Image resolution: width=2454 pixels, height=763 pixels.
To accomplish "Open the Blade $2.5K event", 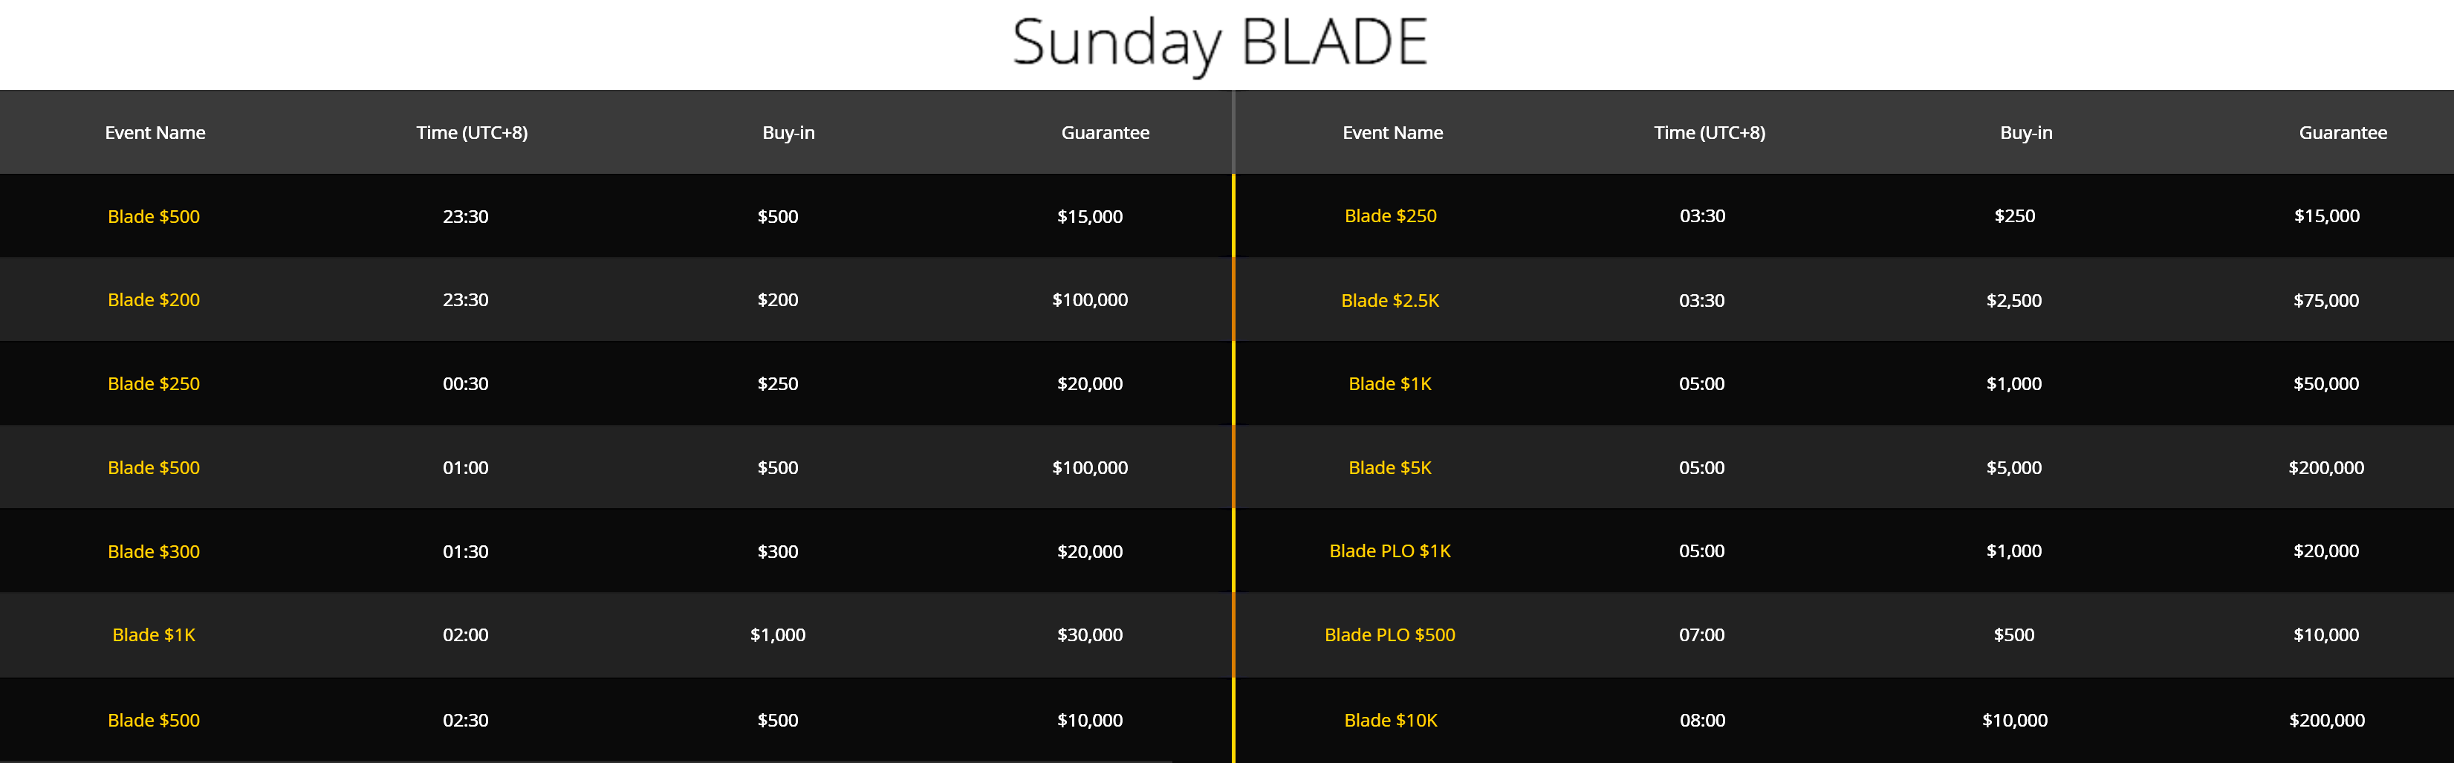I will click(1390, 301).
